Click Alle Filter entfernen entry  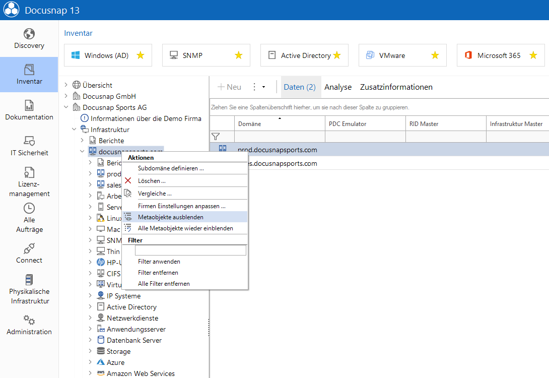(185, 283)
